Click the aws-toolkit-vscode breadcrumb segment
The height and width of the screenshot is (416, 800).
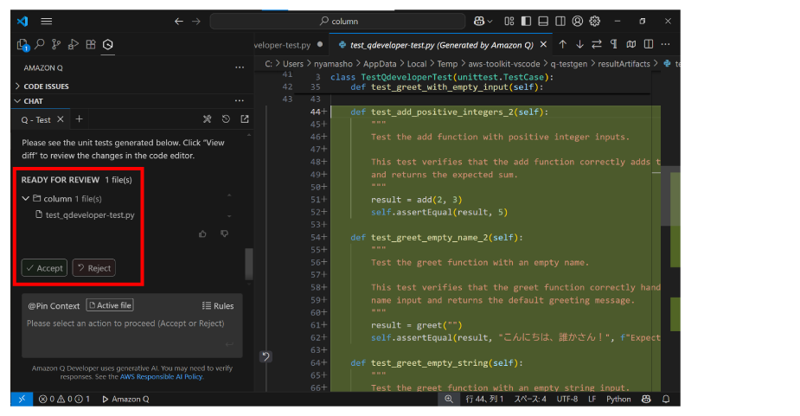pos(503,64)
